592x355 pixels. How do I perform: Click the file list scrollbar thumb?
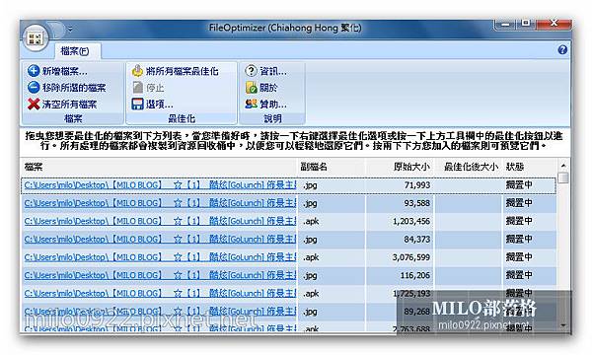pos(563,178)
